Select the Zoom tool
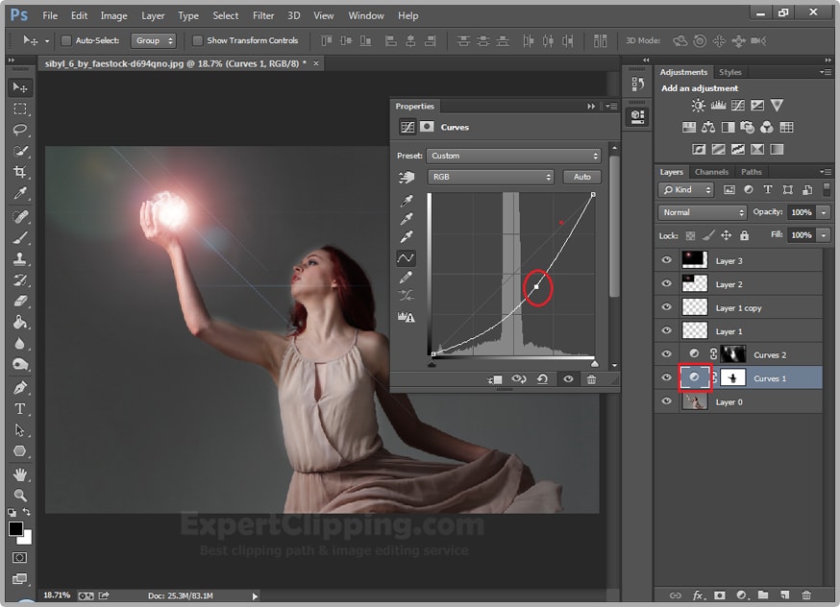This screenshot has height=607, width=840. (19, 495)
